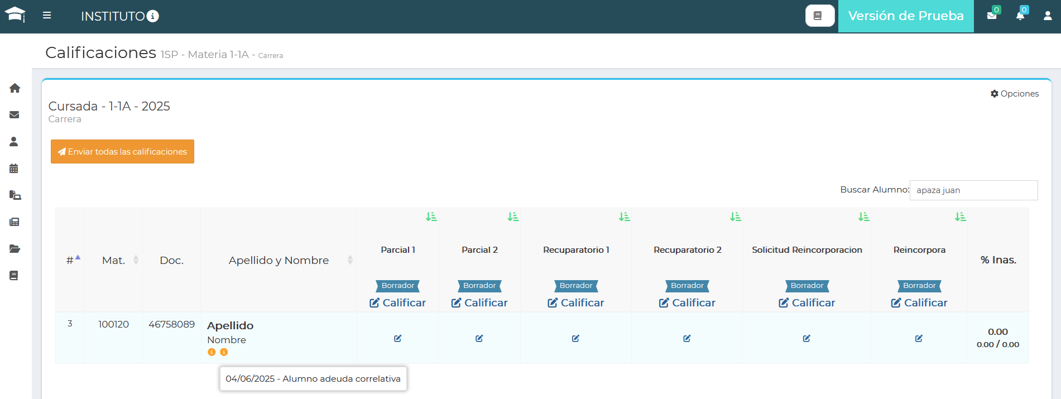This screenshot has width=1061, height=399.
Task: Click Calificar under Solicitud Reincorporacion
Action: click(806, 302)
